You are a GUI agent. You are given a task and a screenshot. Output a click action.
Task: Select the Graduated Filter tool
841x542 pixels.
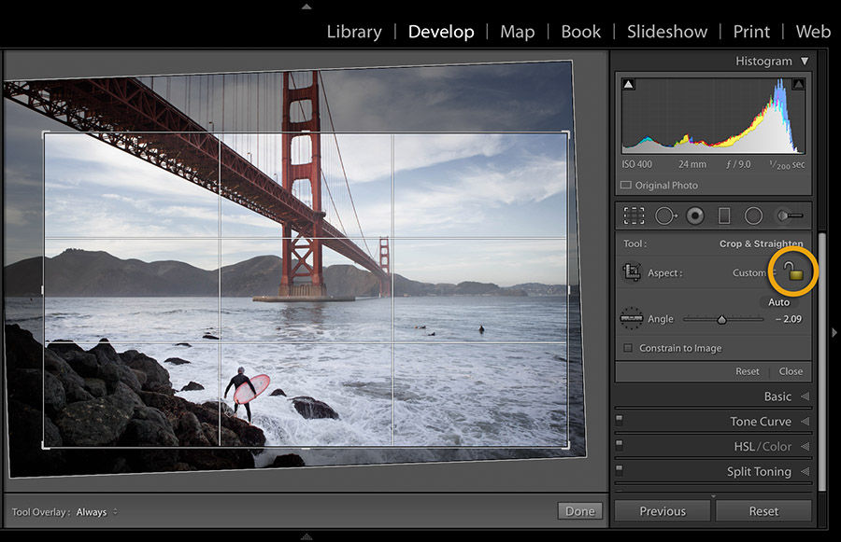[x=724, y=215]
